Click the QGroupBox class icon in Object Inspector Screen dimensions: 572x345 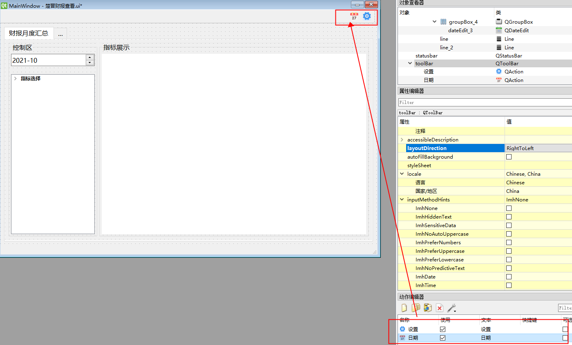pos(498,22)
